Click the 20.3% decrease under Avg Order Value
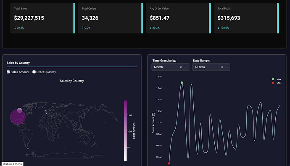Image resolution: width=290 pixels, height=166 pixels. point(155,28)
